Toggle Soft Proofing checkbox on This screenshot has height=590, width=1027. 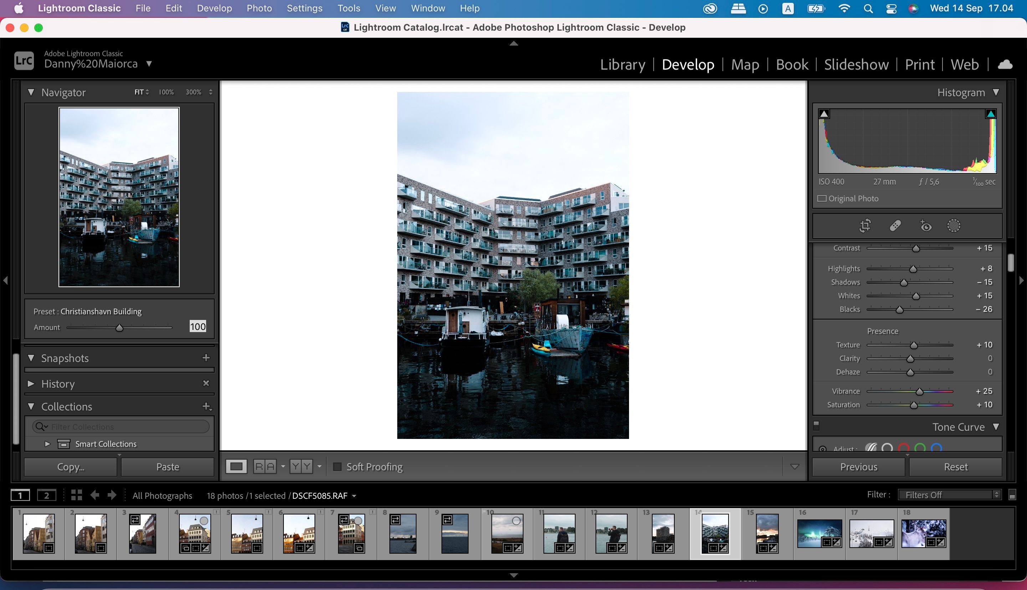click(x=336, y=467)
